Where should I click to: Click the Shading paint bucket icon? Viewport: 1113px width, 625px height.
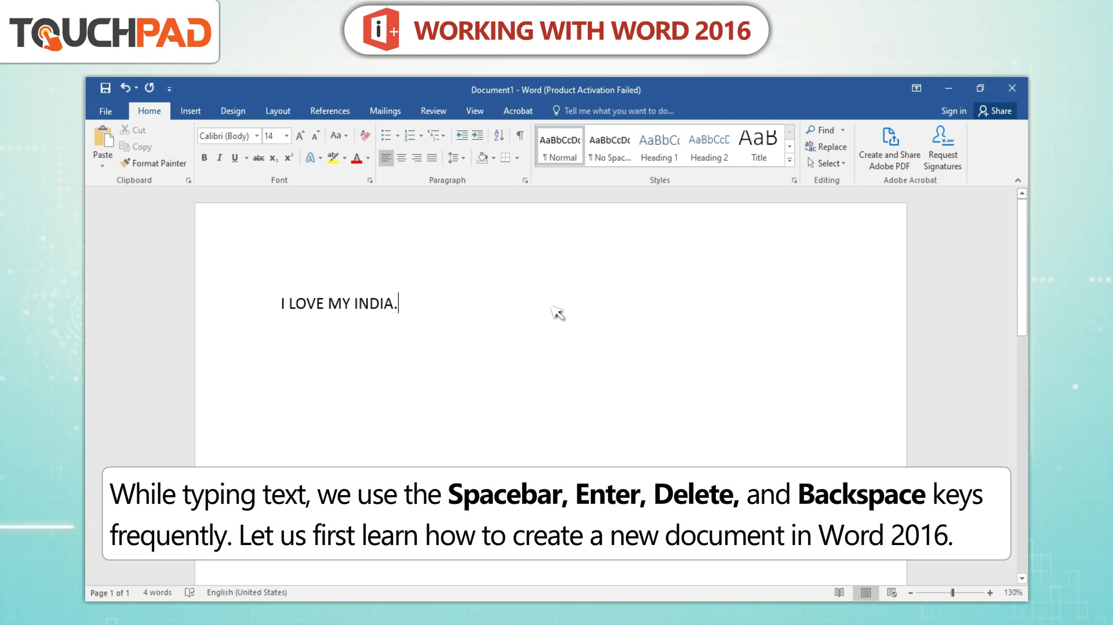[482, 158]
